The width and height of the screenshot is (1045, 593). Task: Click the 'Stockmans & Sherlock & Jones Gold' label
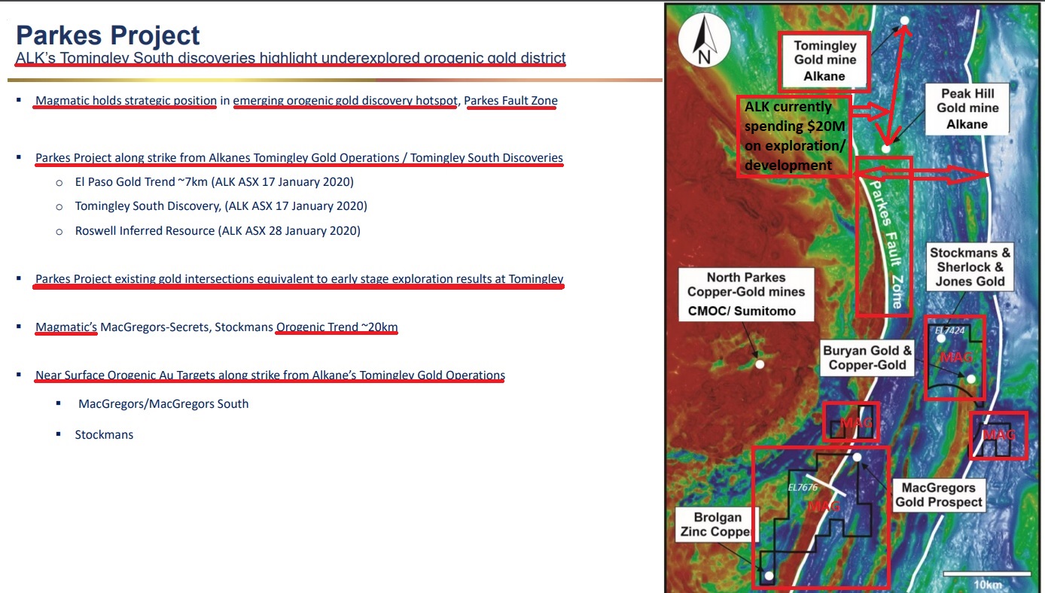[970, 267]
